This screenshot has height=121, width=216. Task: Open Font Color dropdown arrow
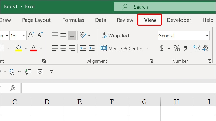[x=40, y=48]
